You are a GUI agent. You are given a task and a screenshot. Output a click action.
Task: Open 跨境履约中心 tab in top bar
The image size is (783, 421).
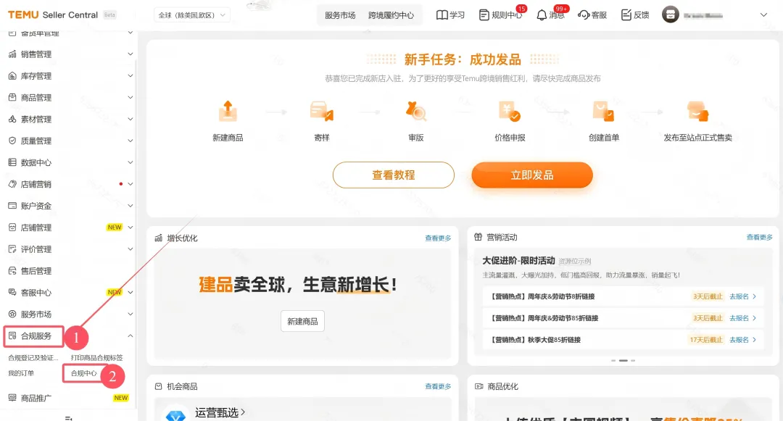click(391, 15)
